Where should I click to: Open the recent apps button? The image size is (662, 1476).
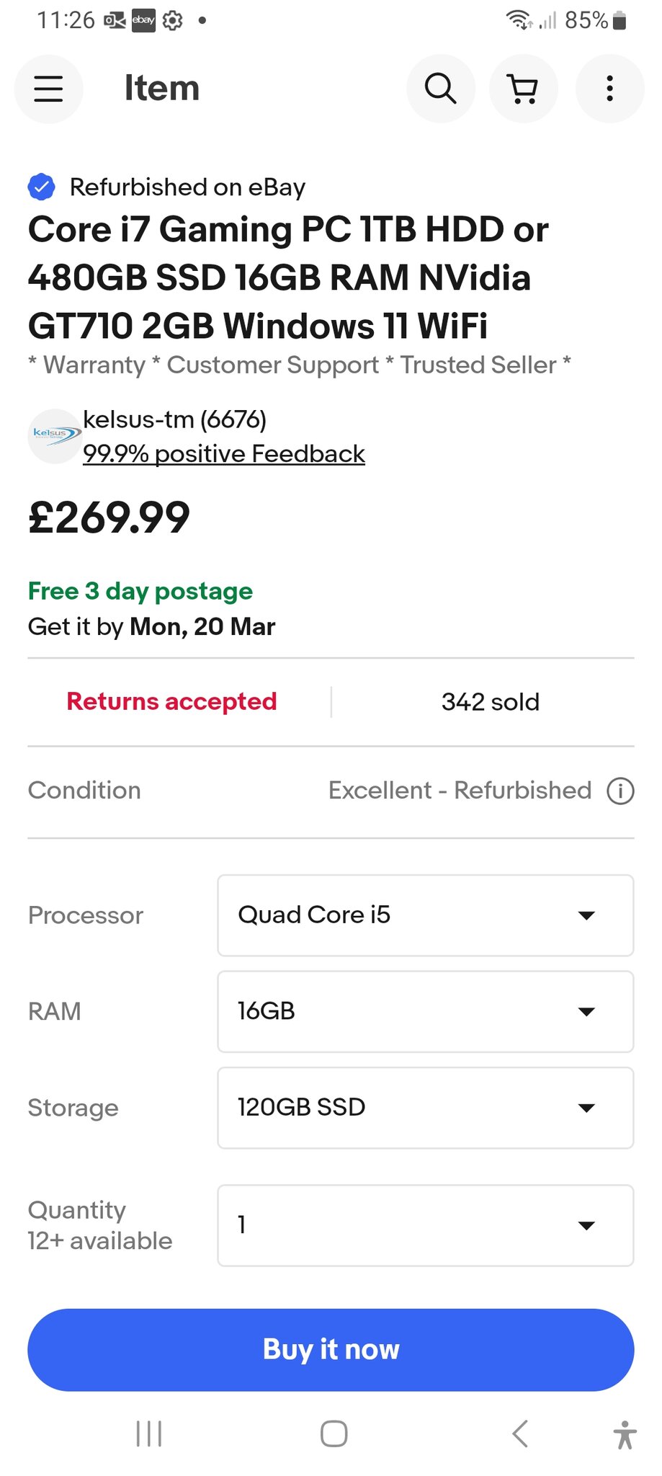pos(149,1433)
